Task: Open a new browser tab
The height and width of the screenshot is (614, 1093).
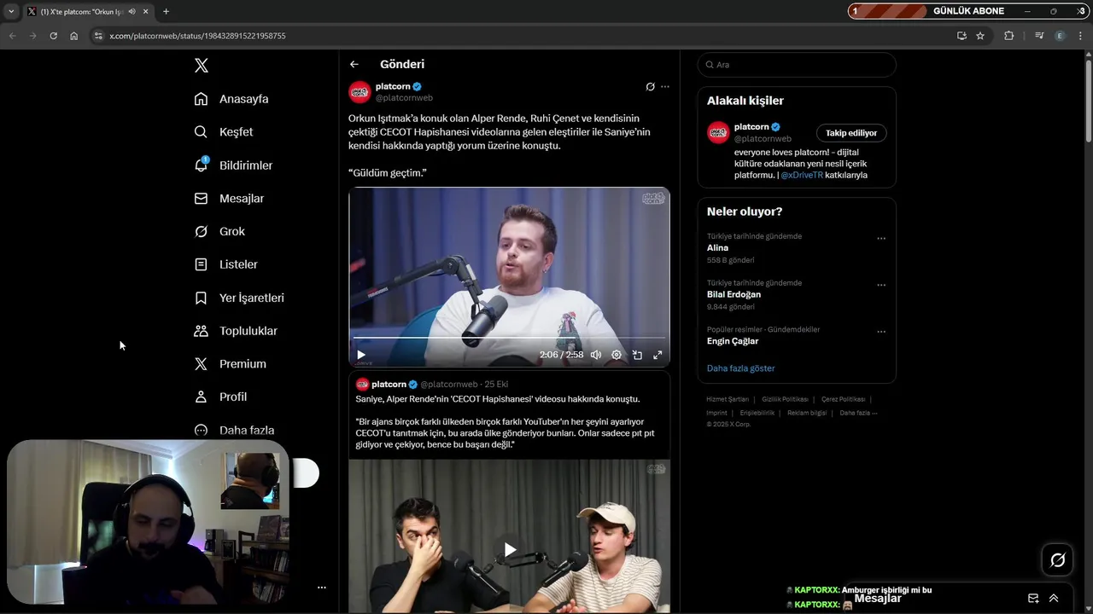Action: [x=166, y=11]
